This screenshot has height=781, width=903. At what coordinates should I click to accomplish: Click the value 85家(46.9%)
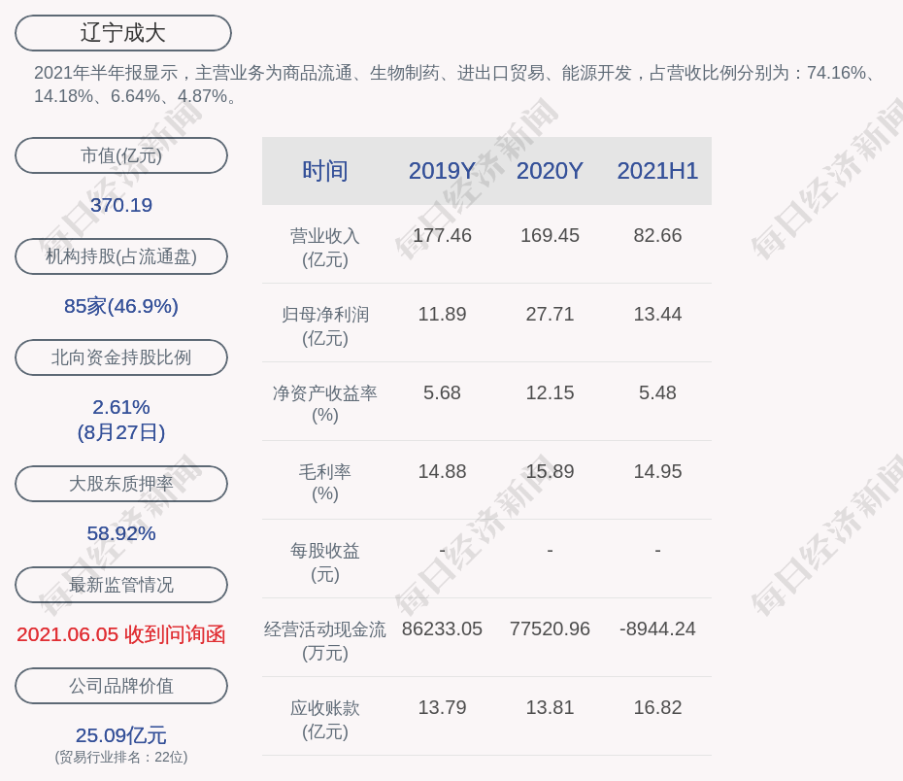point(121,306)
